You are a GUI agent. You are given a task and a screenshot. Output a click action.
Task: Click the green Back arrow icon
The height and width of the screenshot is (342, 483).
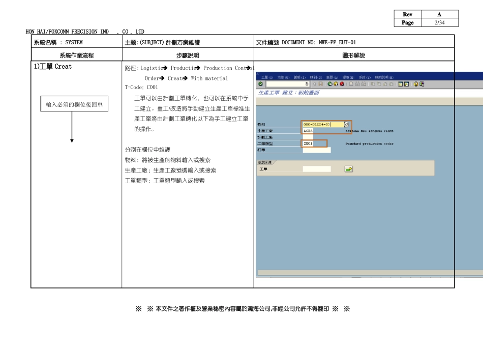(330, 84)
